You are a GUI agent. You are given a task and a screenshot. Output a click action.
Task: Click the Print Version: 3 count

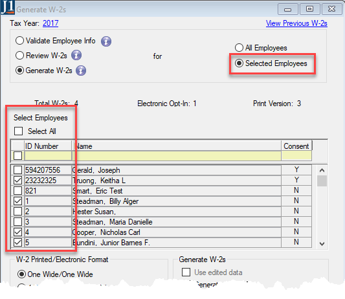(277, 104)
